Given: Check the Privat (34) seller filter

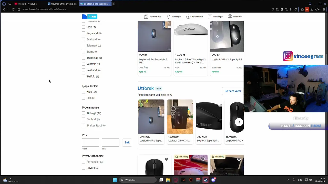Looking at the screenshot, I should [x=84, y=168].
